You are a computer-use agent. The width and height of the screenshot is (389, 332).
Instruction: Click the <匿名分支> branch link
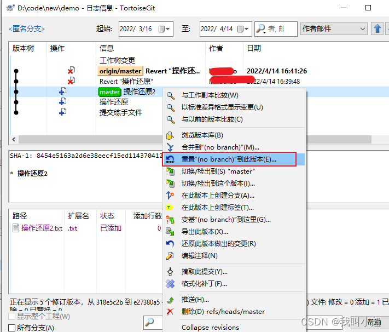point(27,29)
